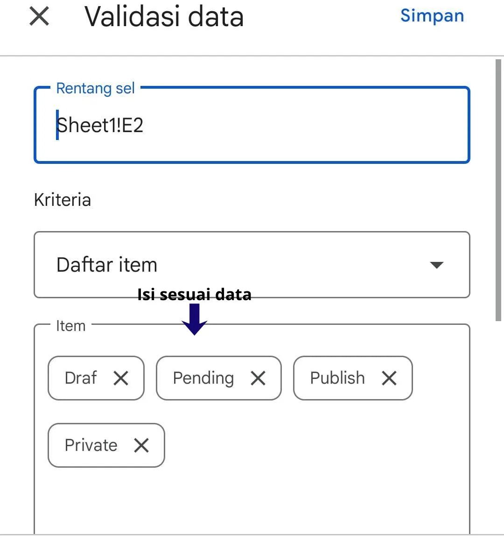This screenshot has height=541, width=504.
Task: Click the vertical scrollbar on the right
Action: 498,187
